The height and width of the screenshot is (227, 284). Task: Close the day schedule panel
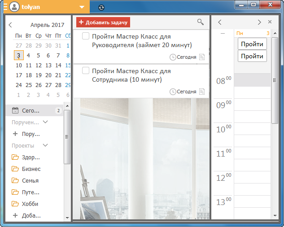point(270,22)
